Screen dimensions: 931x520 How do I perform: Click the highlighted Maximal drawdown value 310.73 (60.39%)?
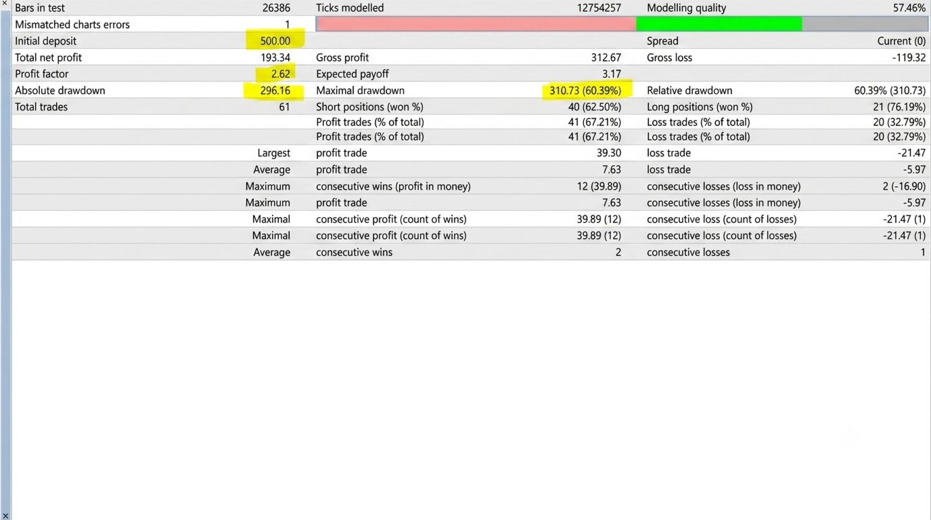coord(585,91)
